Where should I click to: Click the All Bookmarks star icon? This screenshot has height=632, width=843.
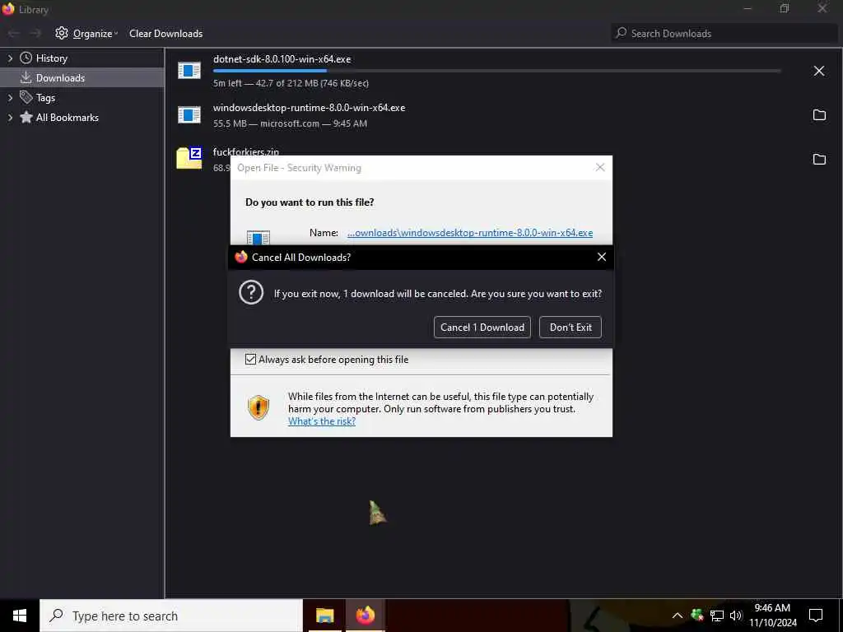(26, 117)
